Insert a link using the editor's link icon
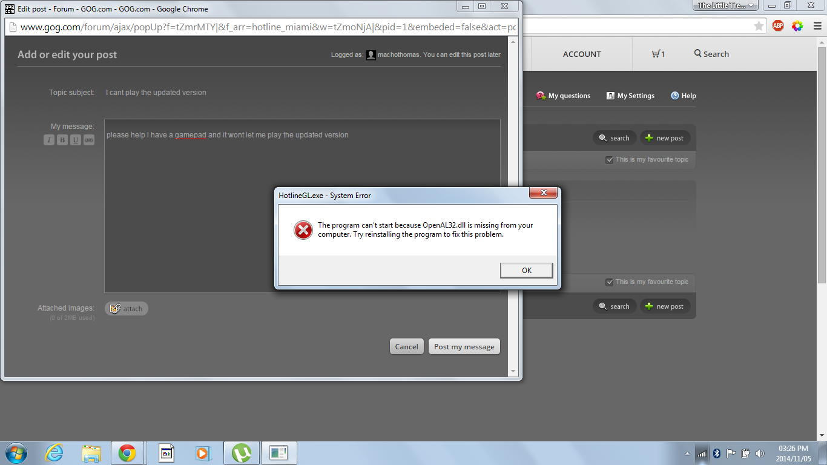The width and height of the screenshot is (827, 465). point(89,140)
